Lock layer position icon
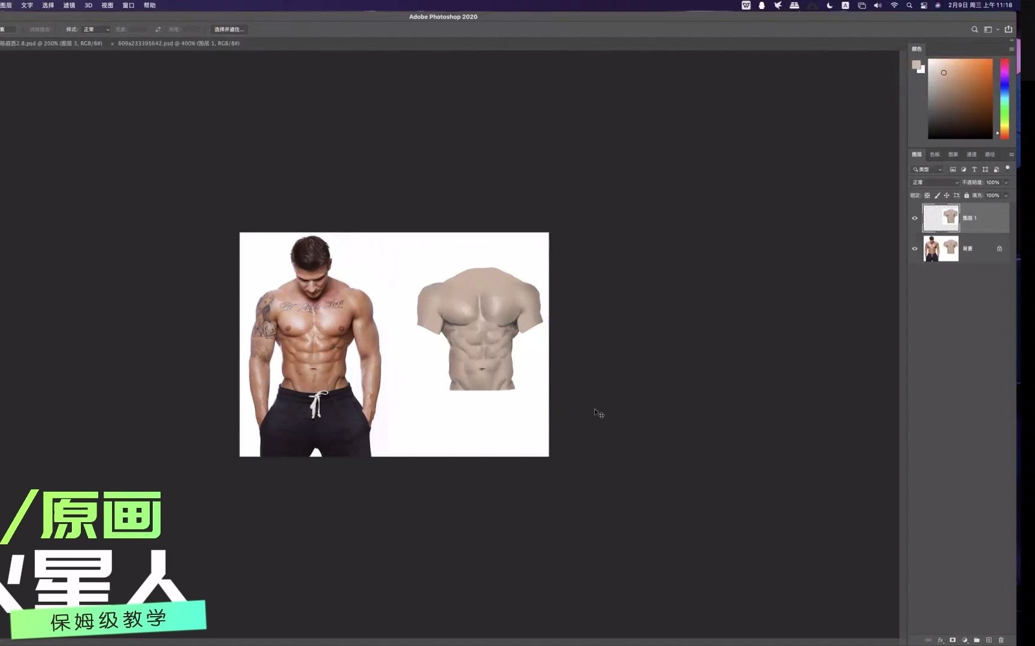 tap(947, 196)
